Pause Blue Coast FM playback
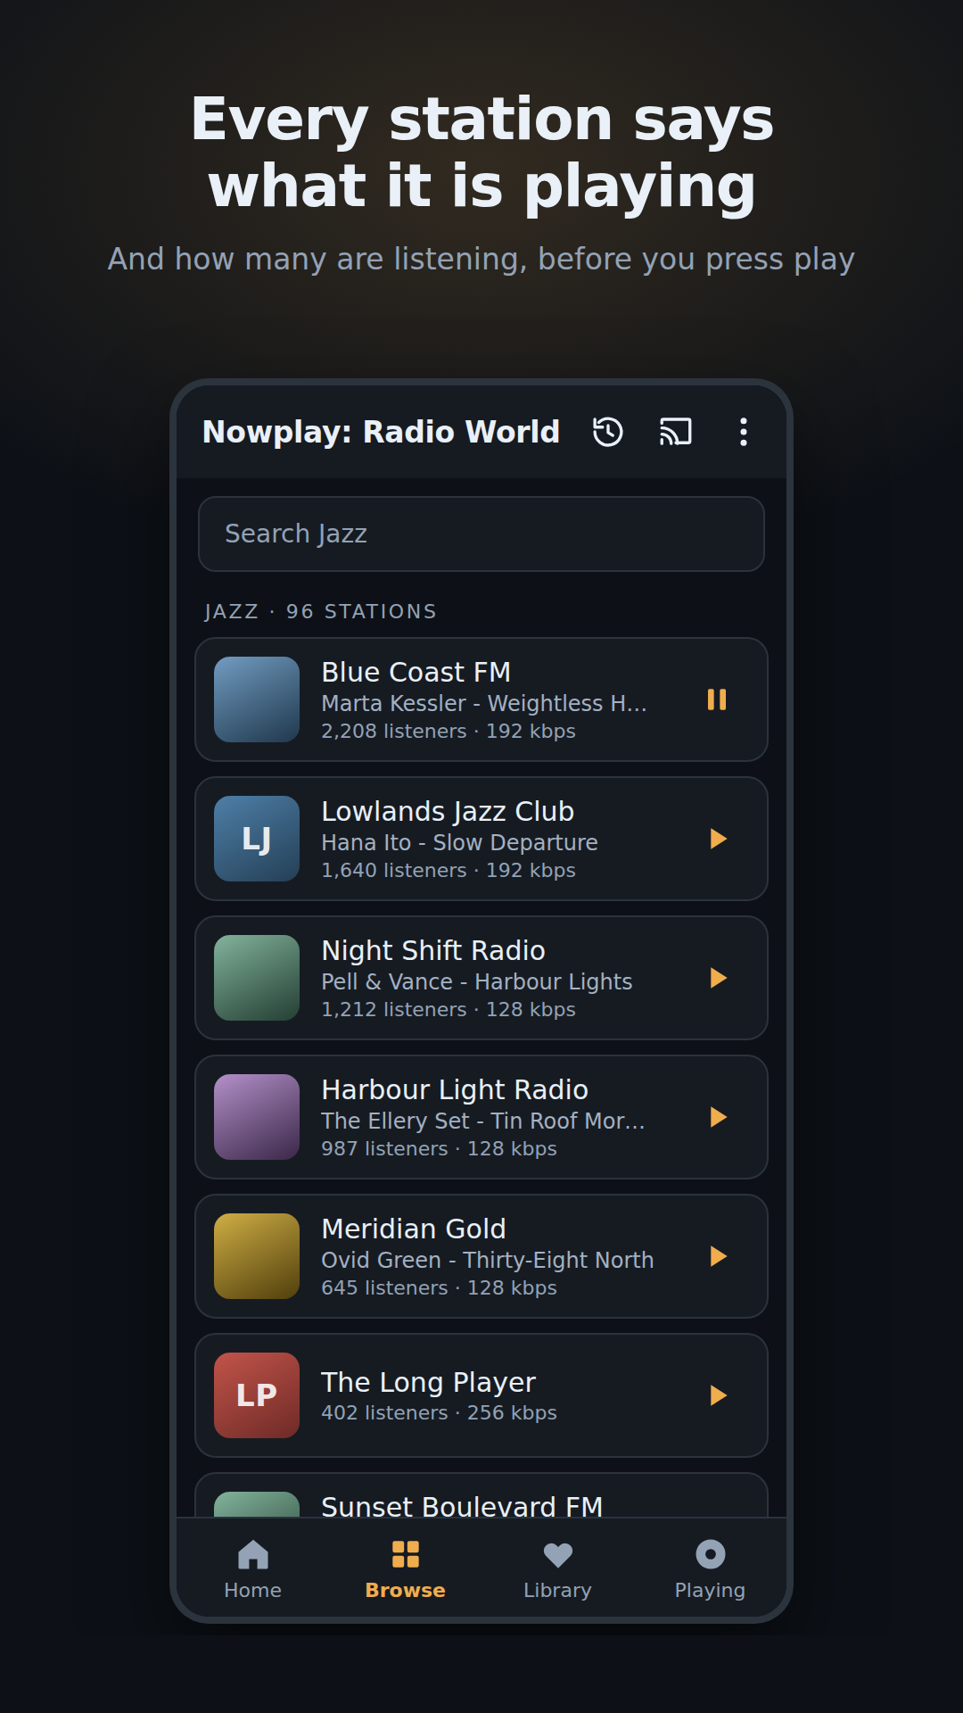Screen dimensions: 963x1713 pyautogui.click(x=717, y=699)
